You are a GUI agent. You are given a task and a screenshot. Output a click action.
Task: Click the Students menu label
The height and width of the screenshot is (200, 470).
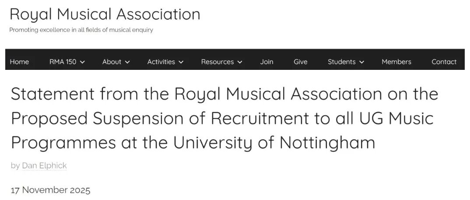pos(341,62)
